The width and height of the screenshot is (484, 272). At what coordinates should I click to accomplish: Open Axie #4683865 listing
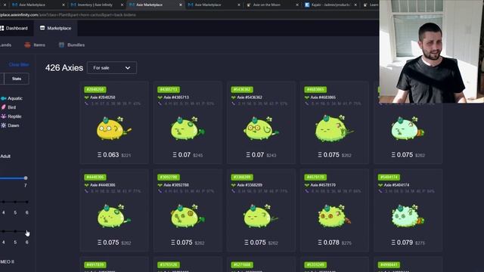(x=334, y=122)
